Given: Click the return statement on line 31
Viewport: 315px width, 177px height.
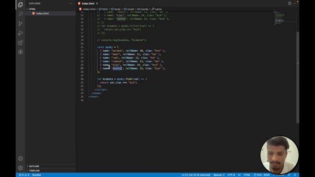Looking at the screenshot, I should [x=118, y=83].
